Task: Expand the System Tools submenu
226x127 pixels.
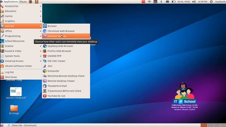Action: pos(21,56)
